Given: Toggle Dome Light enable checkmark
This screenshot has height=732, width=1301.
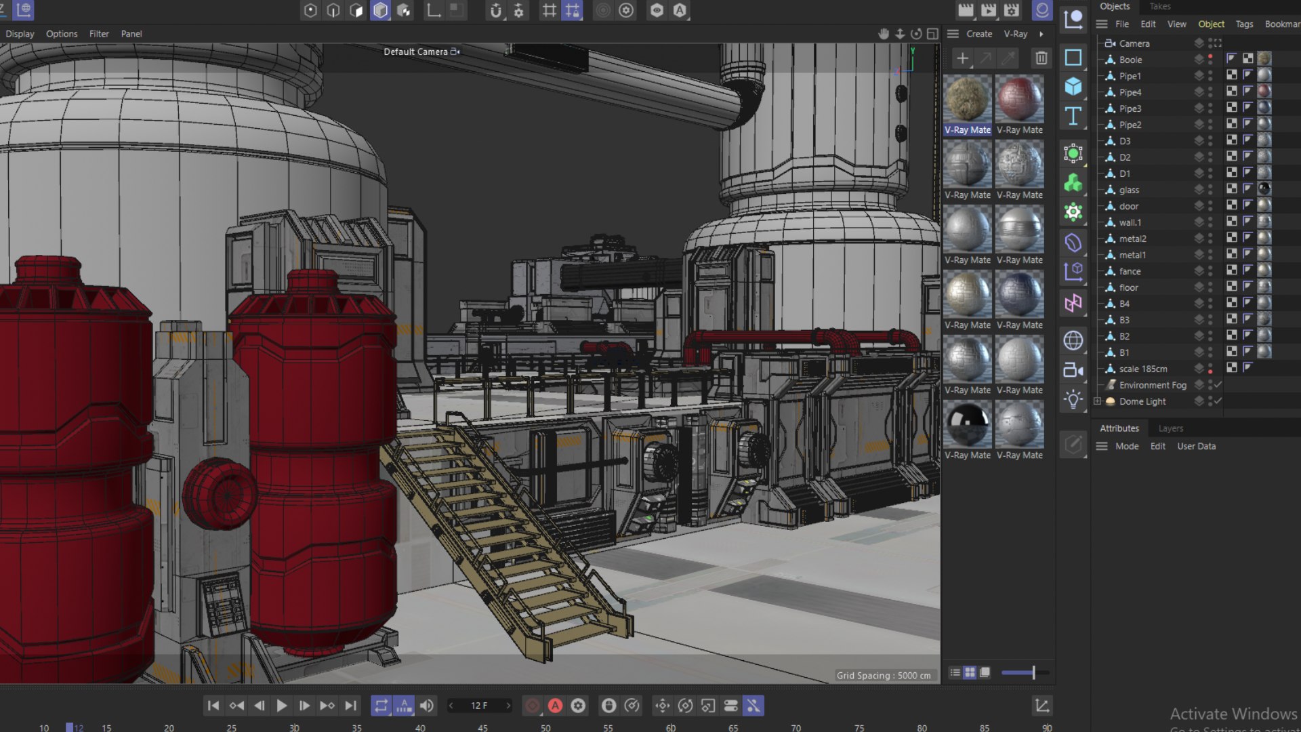Looking at the screenshot, I should click(x=1218, y=401).
